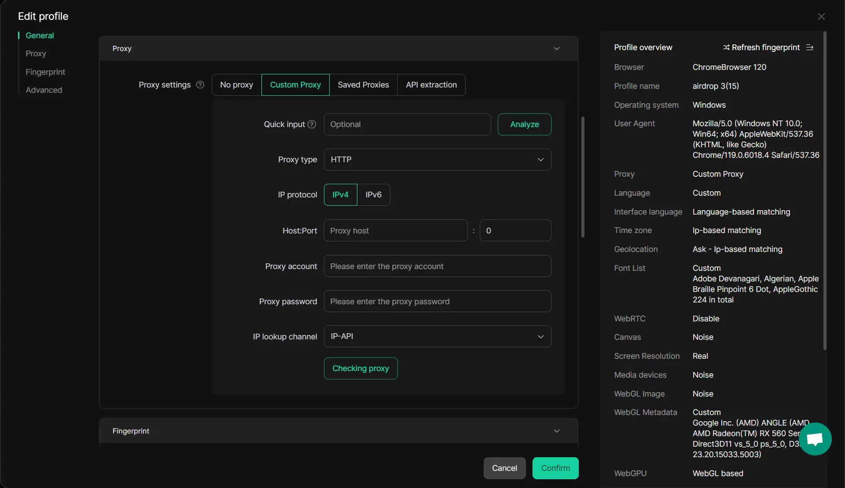Click the collapse overview panel icon
Screen dimensions: 845x488
coord(810,47)
